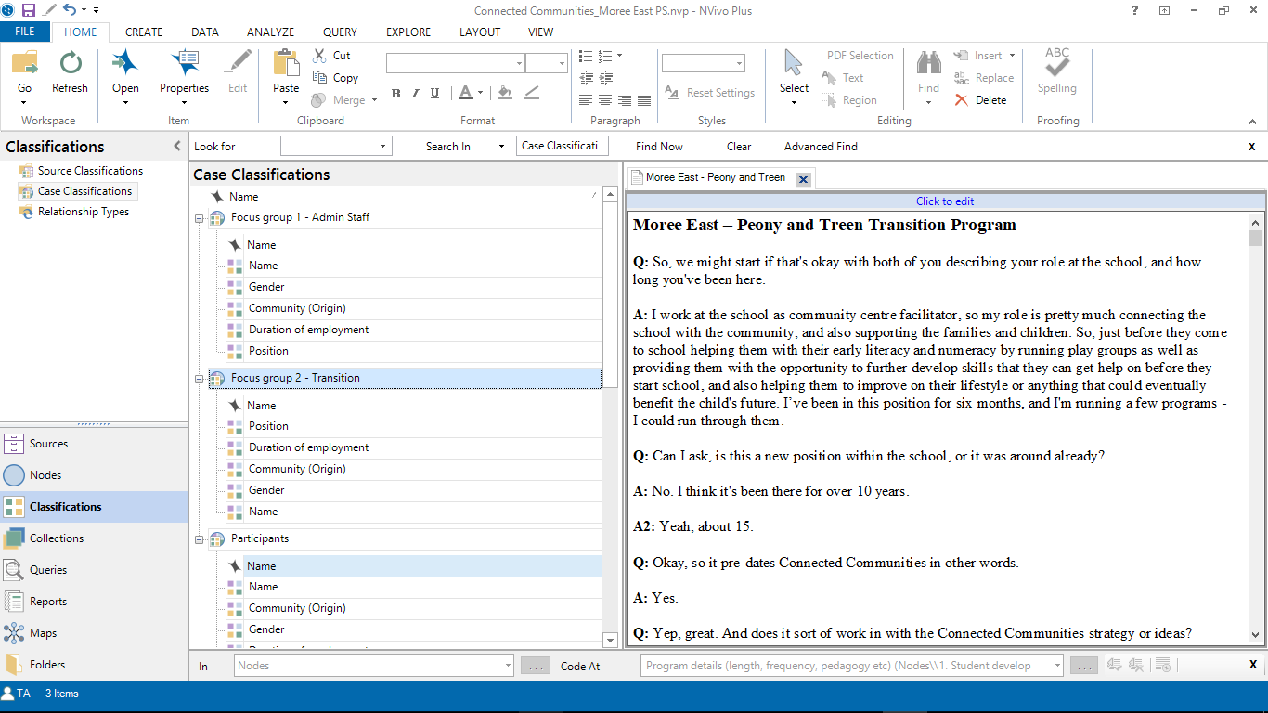1268x713 pixels.
Task: Toggle underline formatting
Action: click(x=434, y=93)
